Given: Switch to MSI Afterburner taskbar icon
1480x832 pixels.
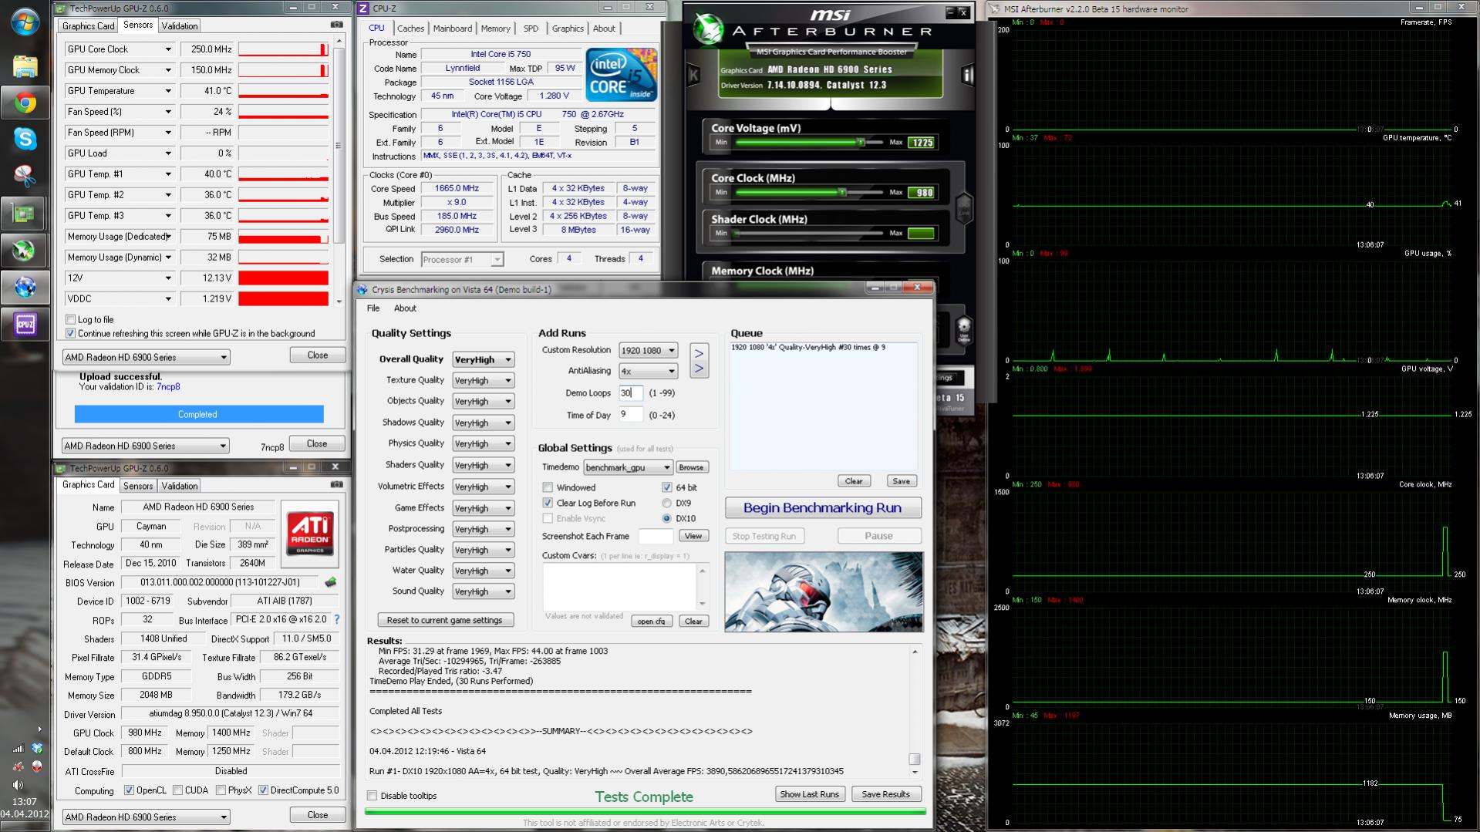Looking at the screenshot, I should tap(25, 250).
